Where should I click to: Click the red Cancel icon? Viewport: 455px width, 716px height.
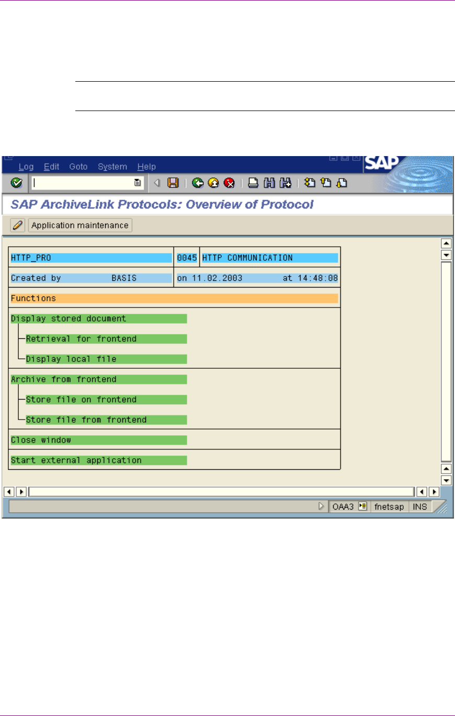[229, 183]
